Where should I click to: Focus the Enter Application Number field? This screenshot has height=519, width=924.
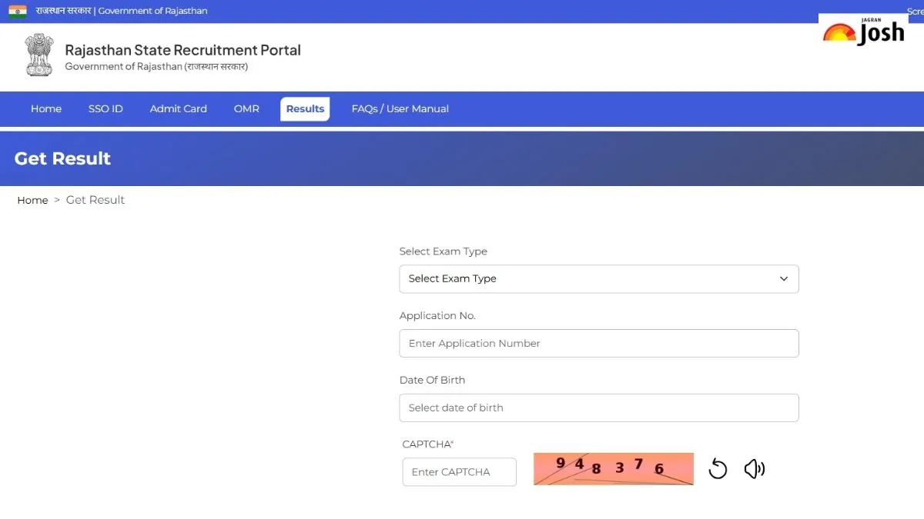tap(599, 344)
